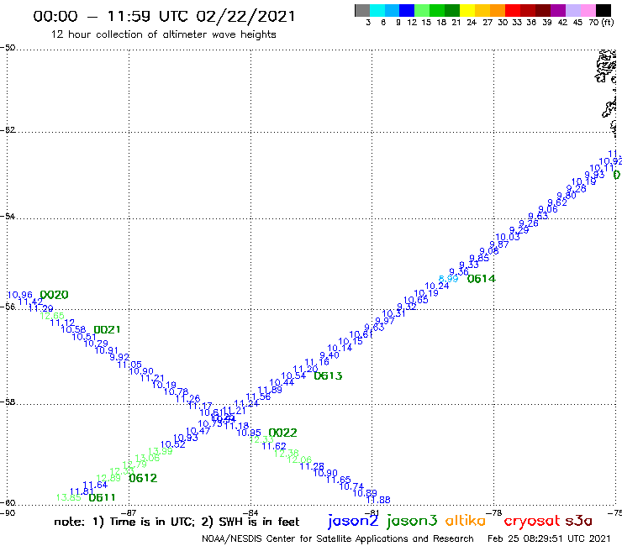Viewport: 622px width, 546px height.
Task: Click the 12 hour collection subtitle
Action: (163, 34)
